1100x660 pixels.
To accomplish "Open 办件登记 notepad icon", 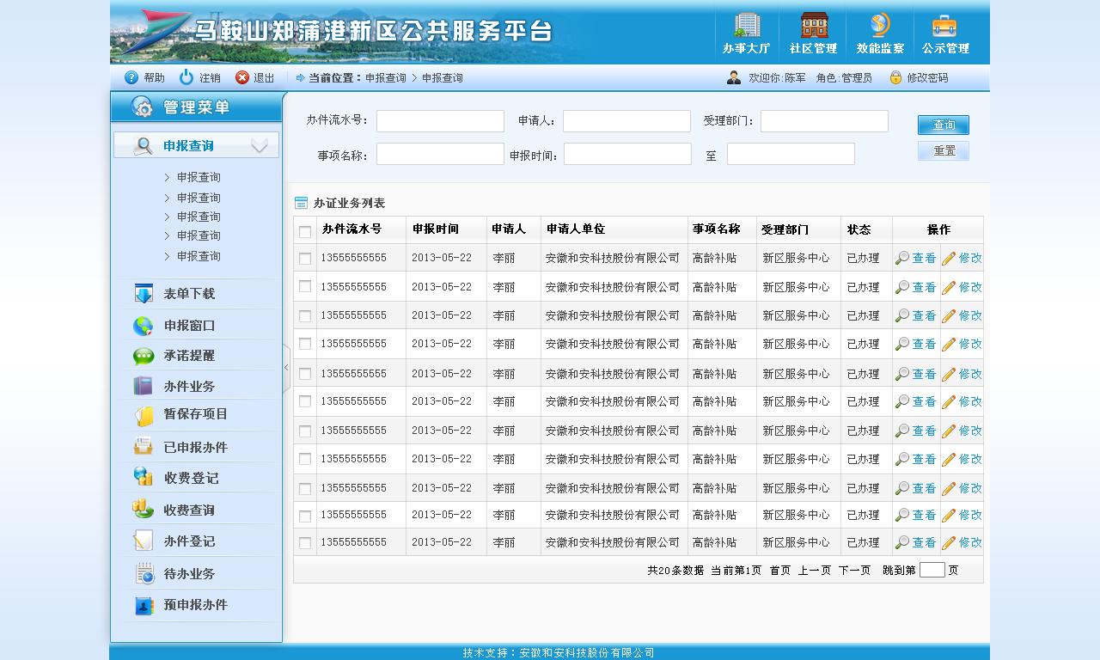I will tap(144, 541).
